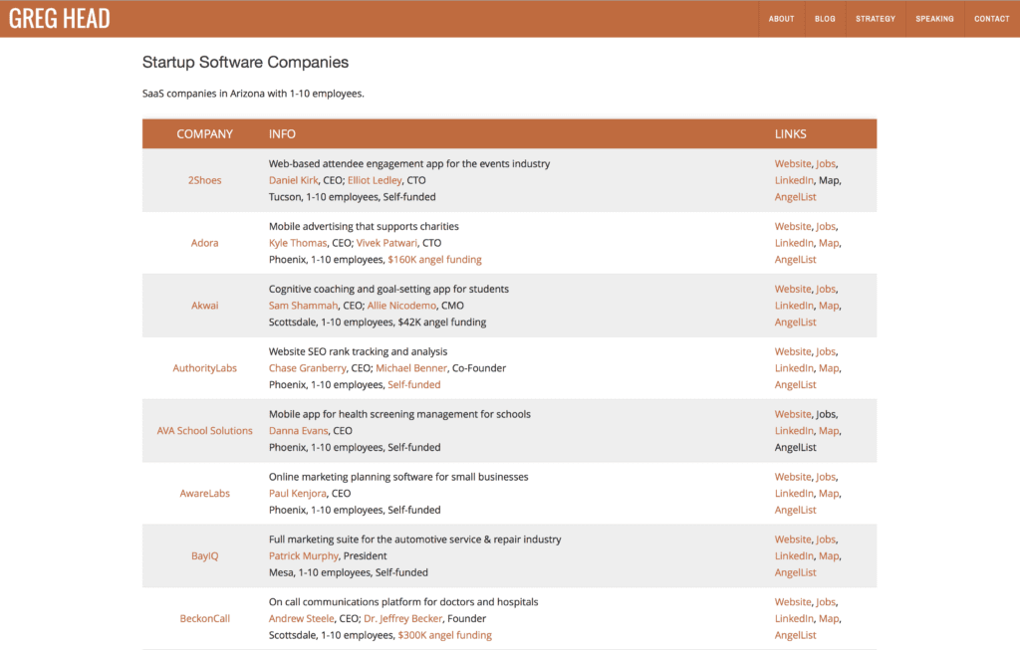The image size is (1020, 650).
Task: Click the INFO column header
Action: [x=282, y=134]
